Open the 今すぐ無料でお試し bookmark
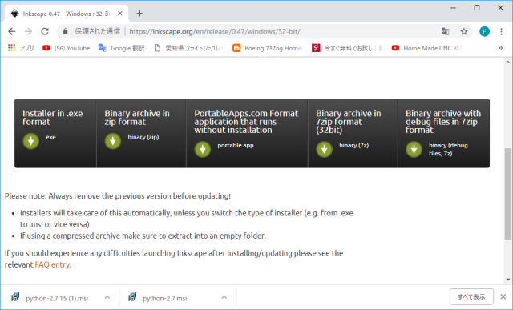513x310 pixels. 347,48
